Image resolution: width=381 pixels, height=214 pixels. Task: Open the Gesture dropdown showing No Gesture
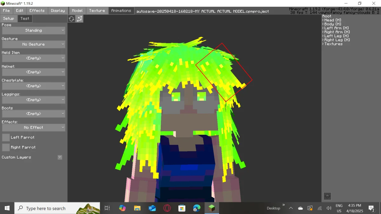click(x=34, y=44)
